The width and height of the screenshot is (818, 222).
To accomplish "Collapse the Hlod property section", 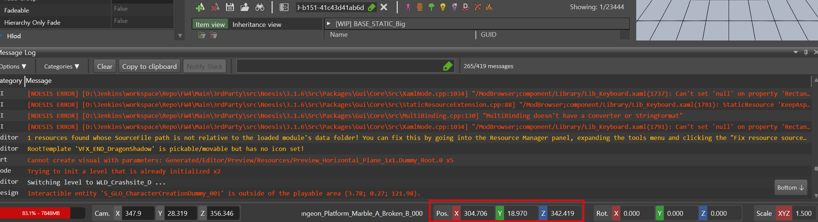I will tap(2, 36).
